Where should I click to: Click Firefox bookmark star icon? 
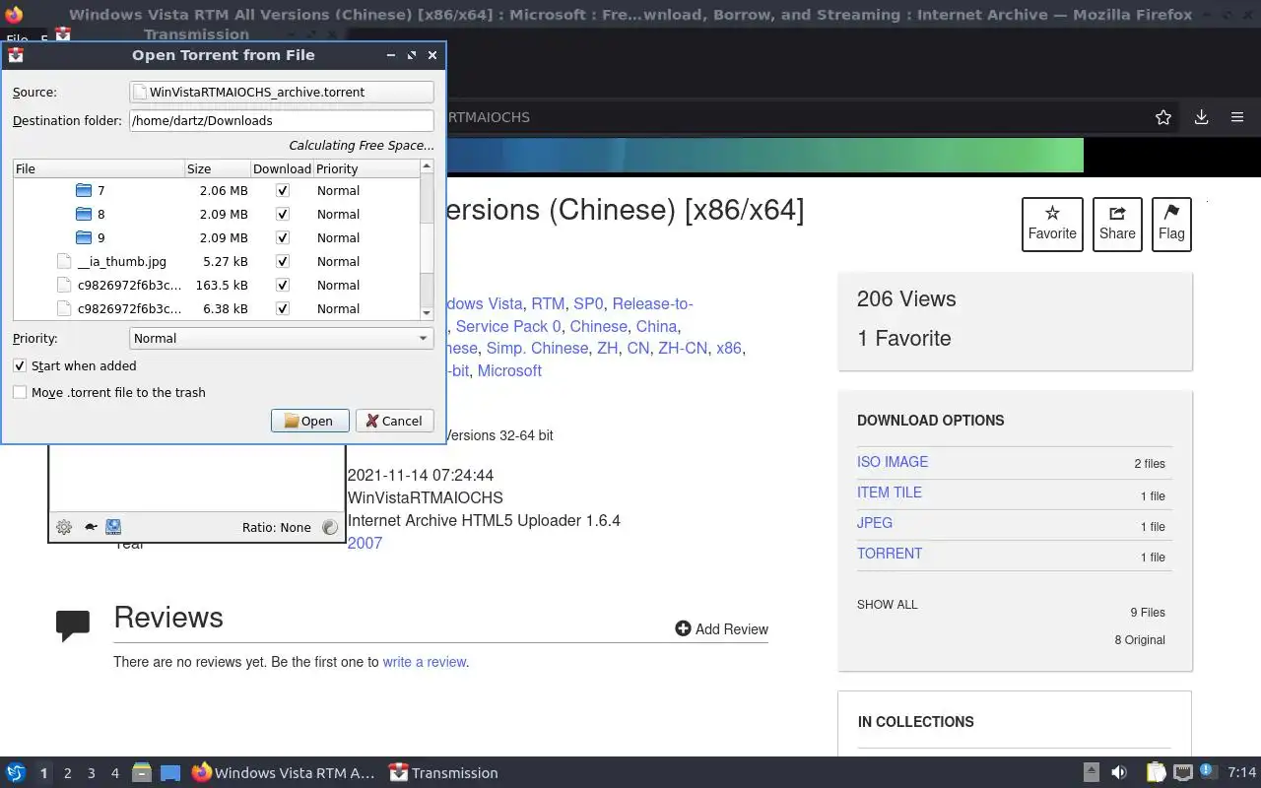[1163, 117]
